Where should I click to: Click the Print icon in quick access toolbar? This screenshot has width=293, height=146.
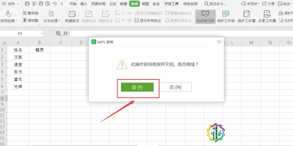(x=41, y=4)
